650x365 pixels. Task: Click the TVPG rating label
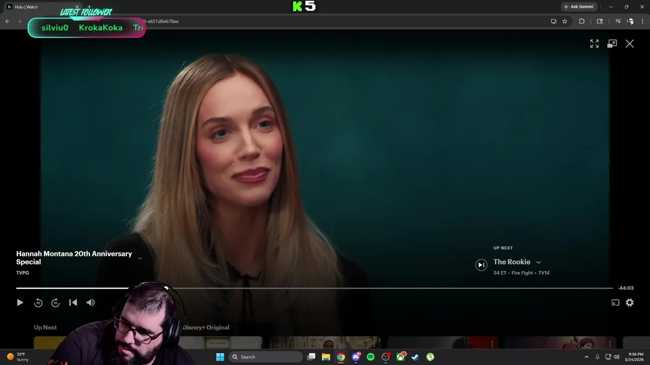[x=22, y=273]
